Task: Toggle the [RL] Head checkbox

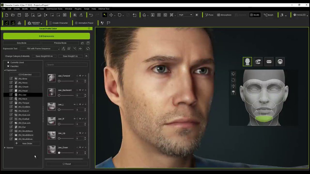Action: (11, 91)
